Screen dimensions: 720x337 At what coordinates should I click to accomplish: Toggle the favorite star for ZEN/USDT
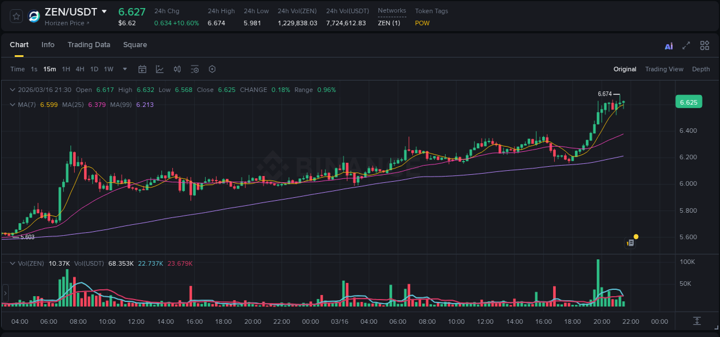16,16
